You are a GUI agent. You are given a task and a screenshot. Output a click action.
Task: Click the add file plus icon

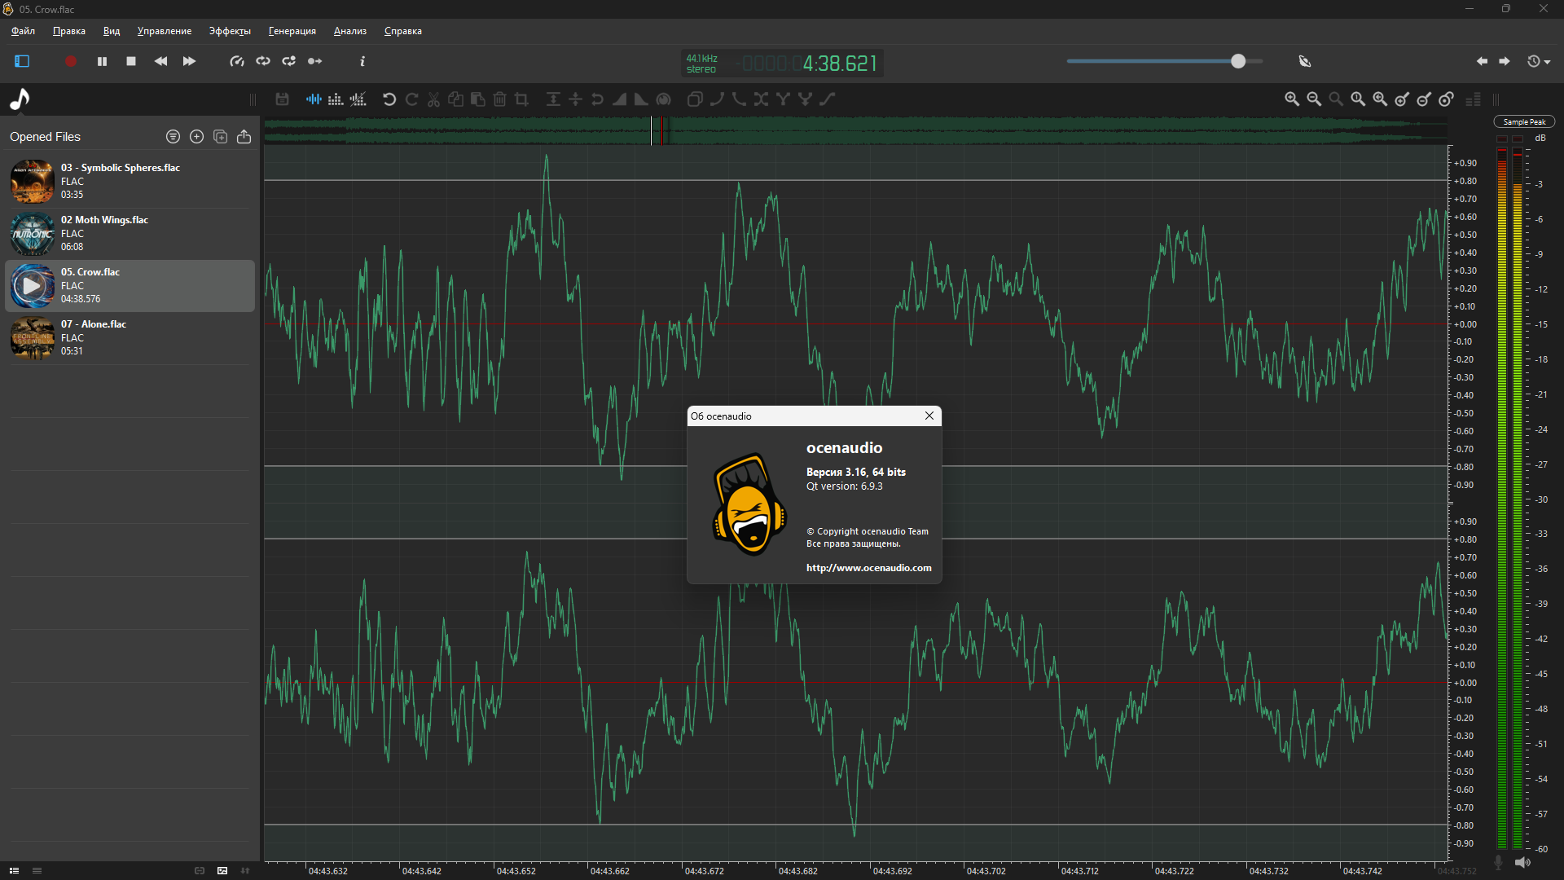coord(196,137)
